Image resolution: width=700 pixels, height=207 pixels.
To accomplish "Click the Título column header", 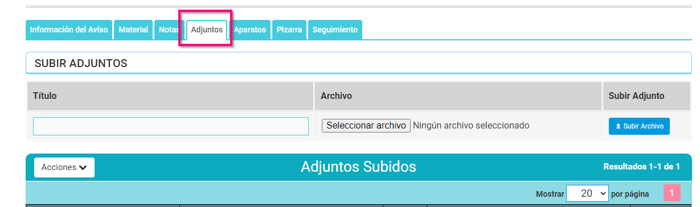I will point(170,96).
